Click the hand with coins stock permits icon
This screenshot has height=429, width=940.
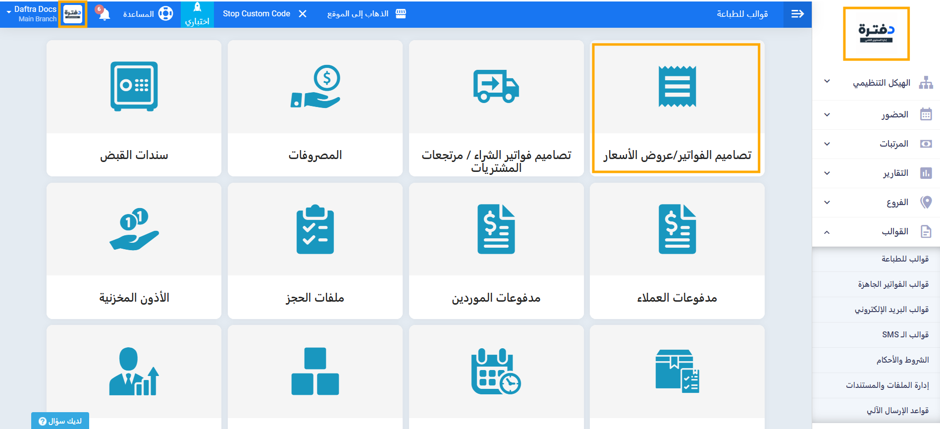coord(134,229)
